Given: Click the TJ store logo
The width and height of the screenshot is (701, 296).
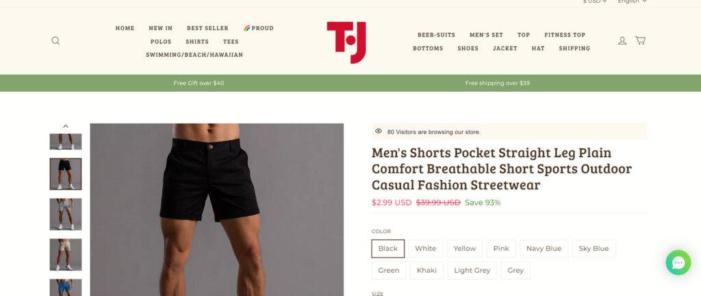Looking at the screenshot, I should (x=346, y=42).
